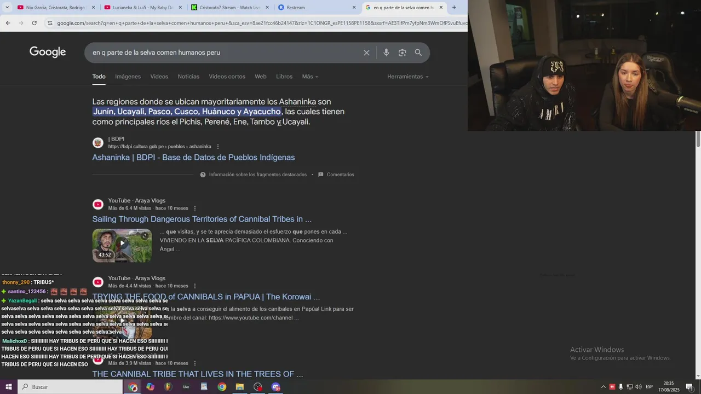Open File Explorer from the taskbar
This screenshot has height=394, width=701.
(240, 387)
